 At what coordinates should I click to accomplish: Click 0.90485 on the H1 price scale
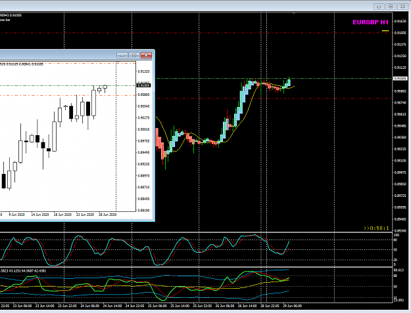(x=400, y=126)
